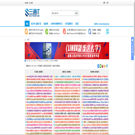
Task: Click the cyan share icon after the star
Action: tap(107, 66)
